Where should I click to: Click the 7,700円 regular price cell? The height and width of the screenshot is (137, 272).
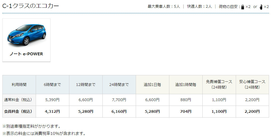pyautogui.click(x=119, y=100)
